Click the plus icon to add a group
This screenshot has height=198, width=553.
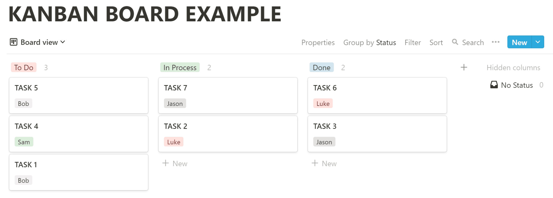coord(464,67)
